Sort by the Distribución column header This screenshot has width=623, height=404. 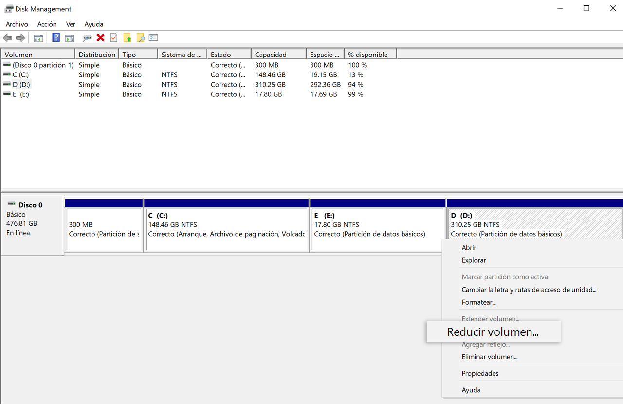[97, 55]
